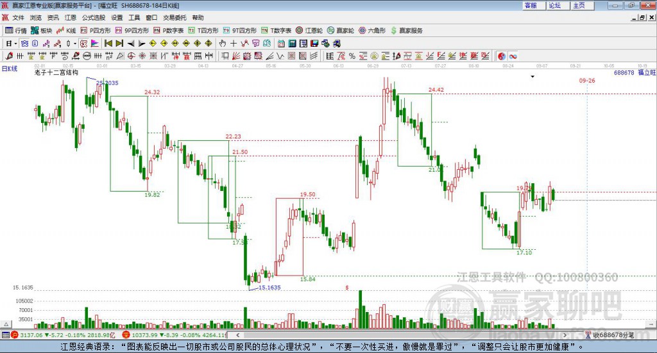Click the 09-26 date marker
The height and width of the screenshot is (353, 657).
(586, 80)
